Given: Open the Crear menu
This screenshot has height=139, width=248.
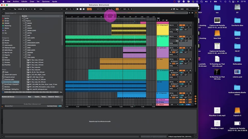Looking at the screenshot, I should pyautogui.click(x=32, y=2).
